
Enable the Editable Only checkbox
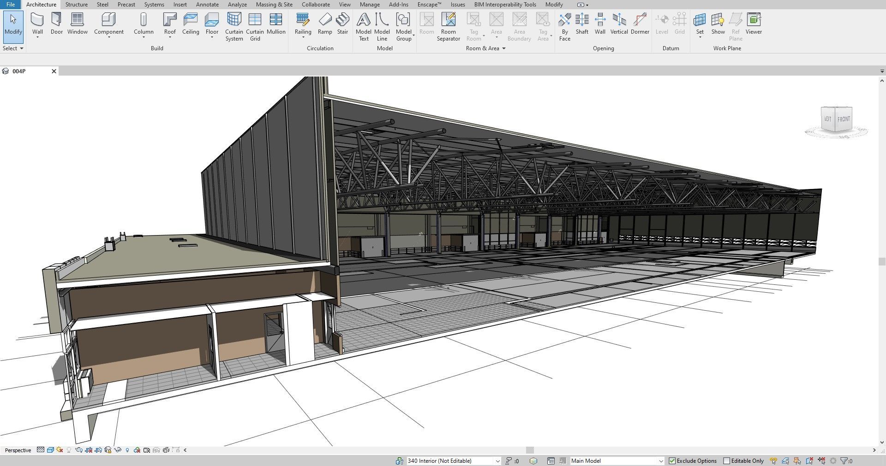pos(727,461)
